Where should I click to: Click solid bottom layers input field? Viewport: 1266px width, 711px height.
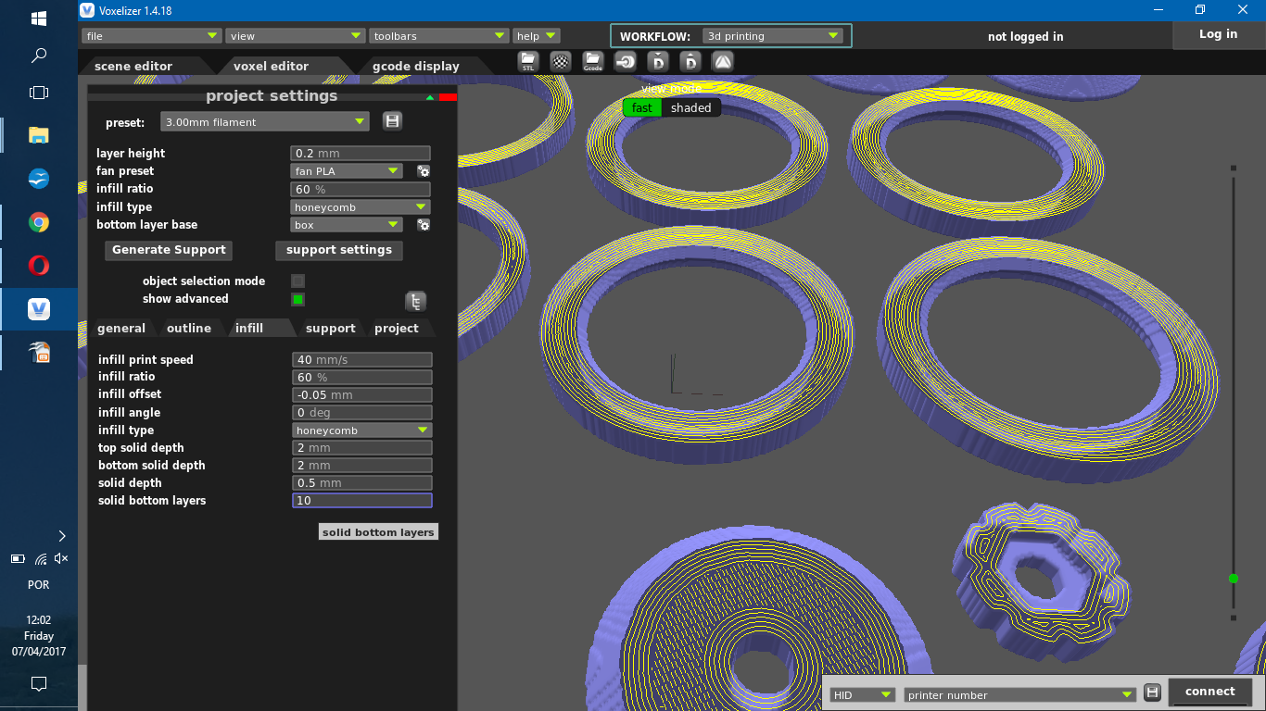pos(362,501)
